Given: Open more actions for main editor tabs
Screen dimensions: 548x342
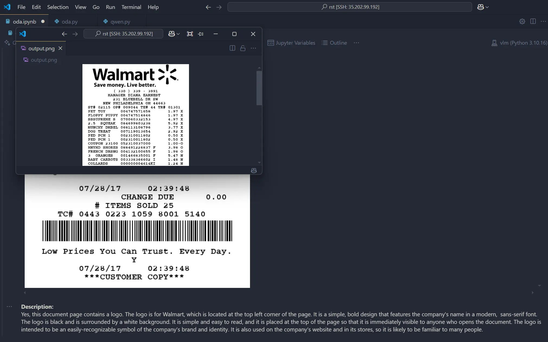Looking at the screenshot, I should (543, 21).
